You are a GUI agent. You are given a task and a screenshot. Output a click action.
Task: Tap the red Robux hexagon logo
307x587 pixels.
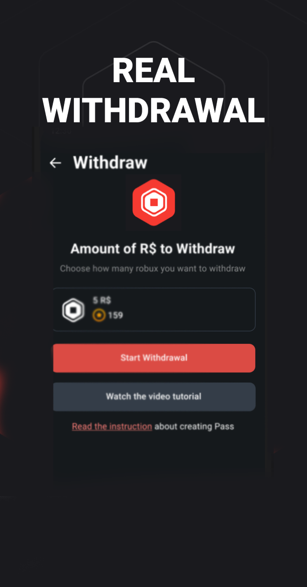point(153,202)
